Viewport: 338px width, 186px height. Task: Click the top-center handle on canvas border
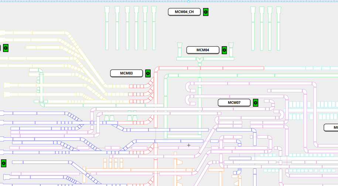pyautogui.click(x=189, y=1)
